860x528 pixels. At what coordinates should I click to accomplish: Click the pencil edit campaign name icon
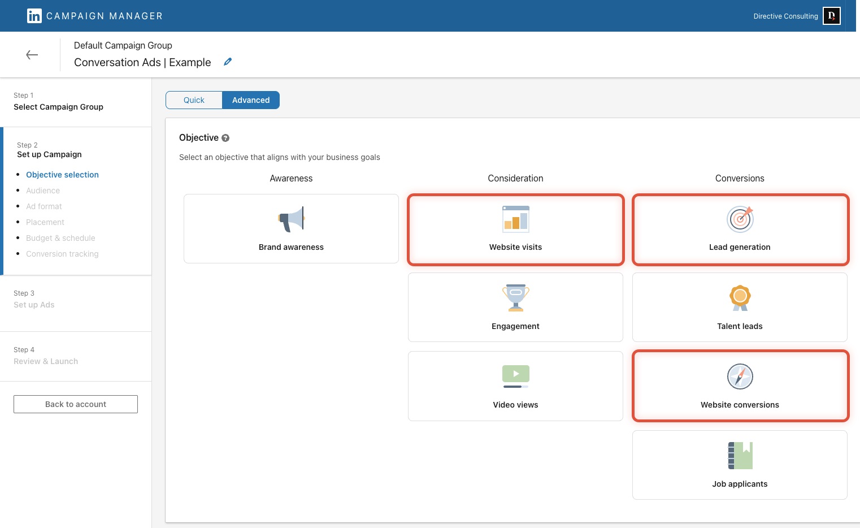point(228,62)
